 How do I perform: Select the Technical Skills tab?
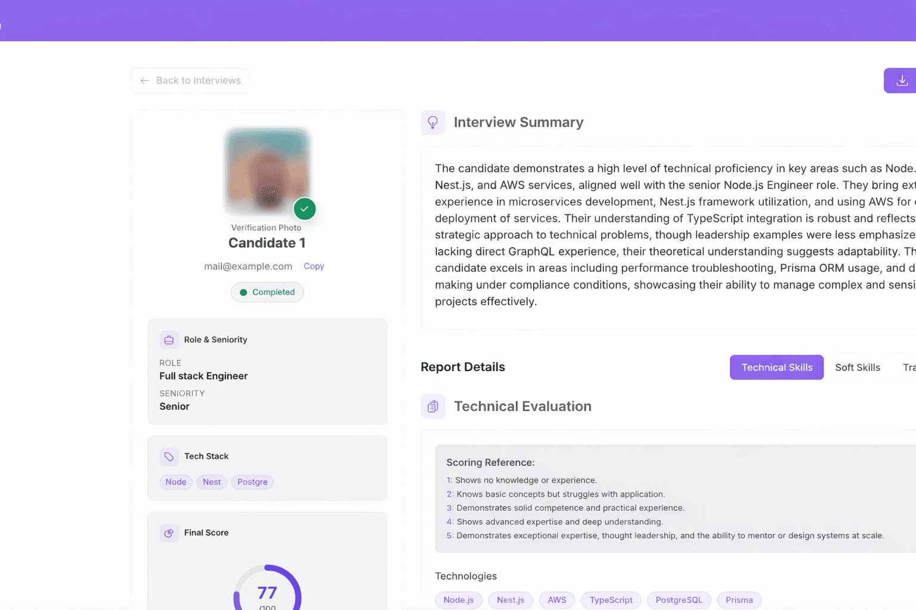pyautogui.click(x=776, y=368)
